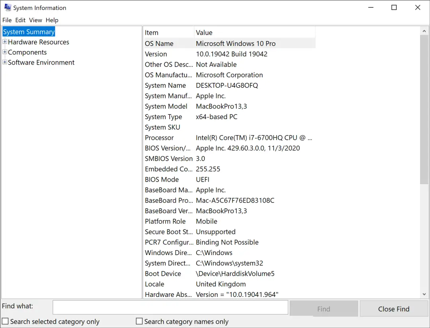Select the Hardware Resources category
Viewport: 430px width, 328px height.
(38, 42)
